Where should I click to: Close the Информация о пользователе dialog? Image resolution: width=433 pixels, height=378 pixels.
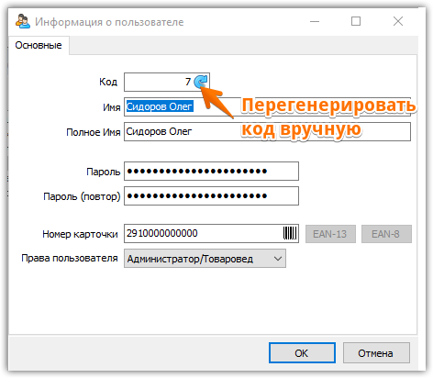tap(398, 21)
